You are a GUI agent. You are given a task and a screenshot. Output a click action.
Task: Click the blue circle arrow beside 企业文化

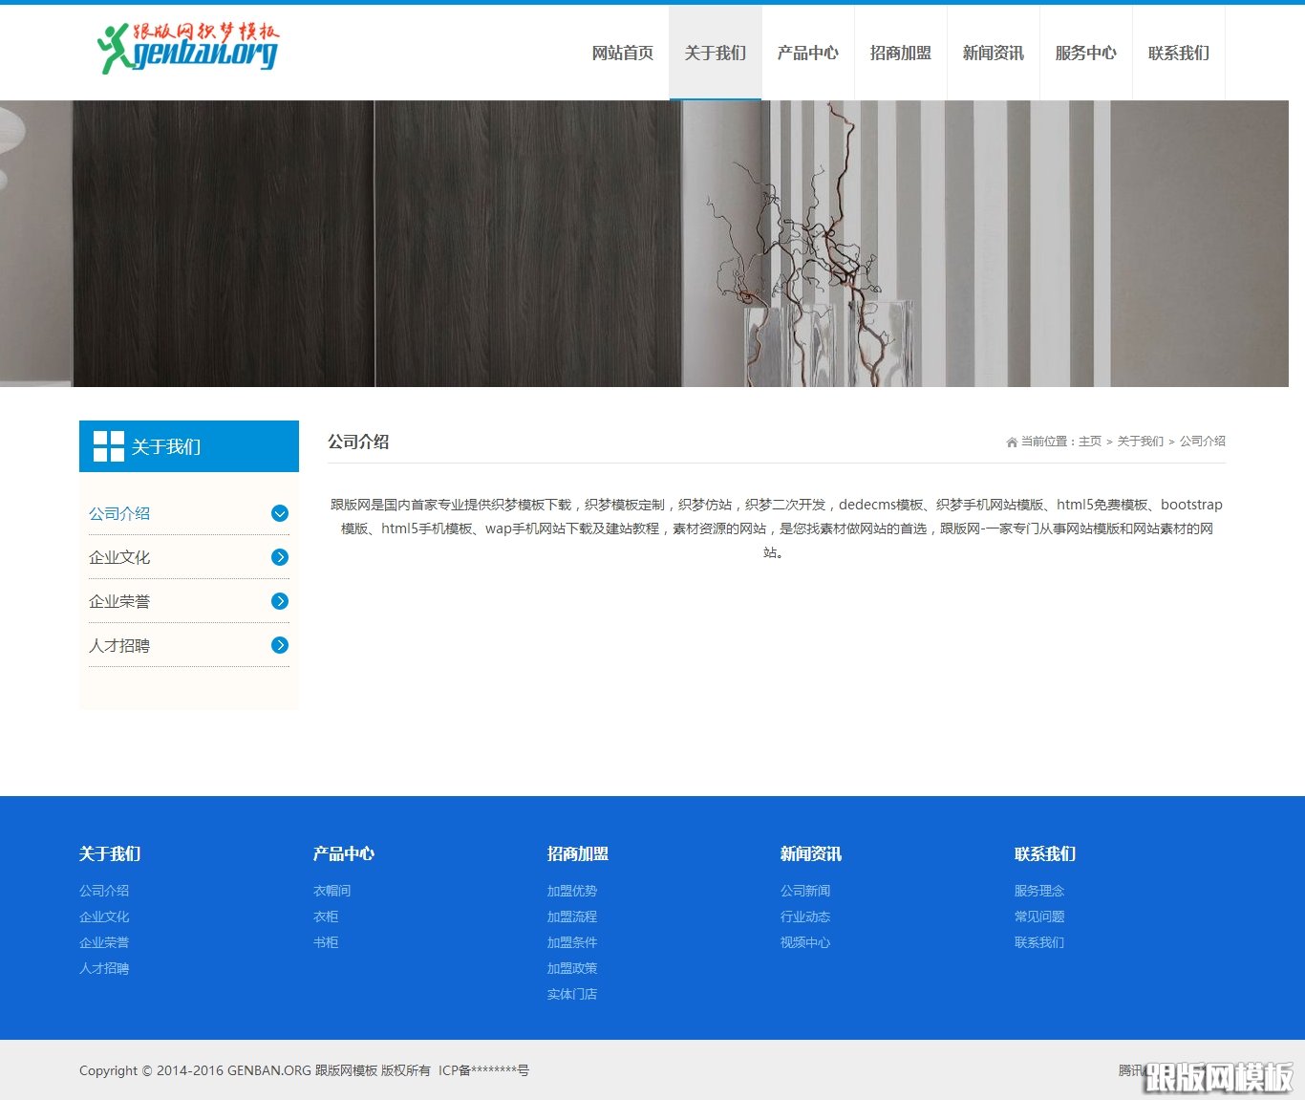tap(279, 557)
